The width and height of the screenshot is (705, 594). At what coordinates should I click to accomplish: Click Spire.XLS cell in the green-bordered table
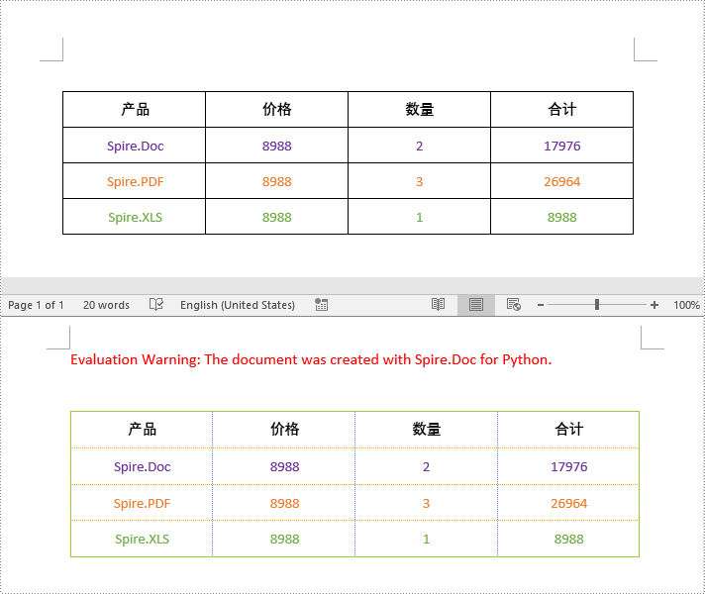pos(142,539)
